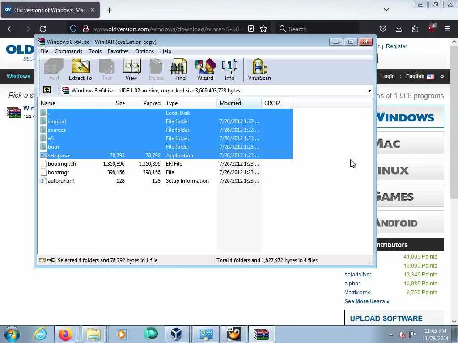Screen dimensions: 458x343
Task: Select the efi folder row
Action: (165, 138)
